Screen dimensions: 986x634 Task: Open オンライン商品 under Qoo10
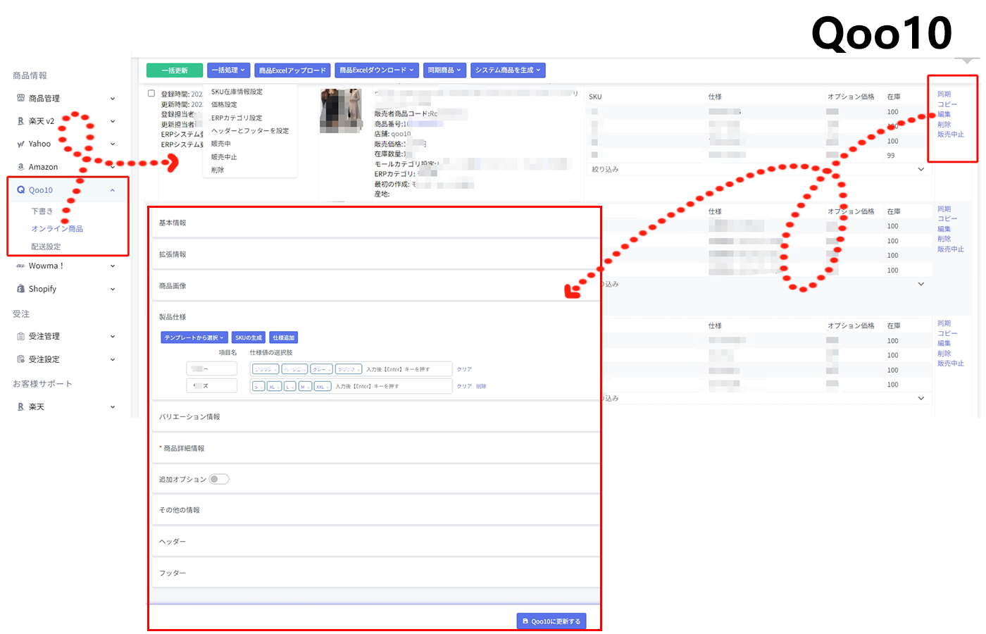pos(57,229)
